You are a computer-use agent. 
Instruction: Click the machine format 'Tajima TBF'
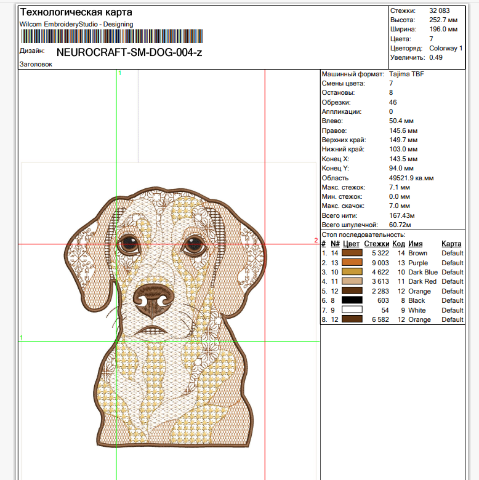pos(406,74)
